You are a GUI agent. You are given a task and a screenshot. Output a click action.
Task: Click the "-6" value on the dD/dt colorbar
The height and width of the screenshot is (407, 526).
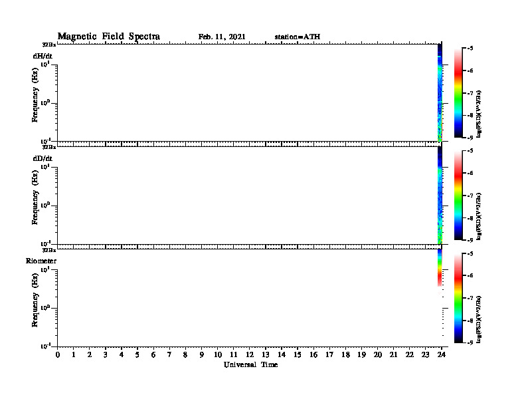(x=470, y=173)
